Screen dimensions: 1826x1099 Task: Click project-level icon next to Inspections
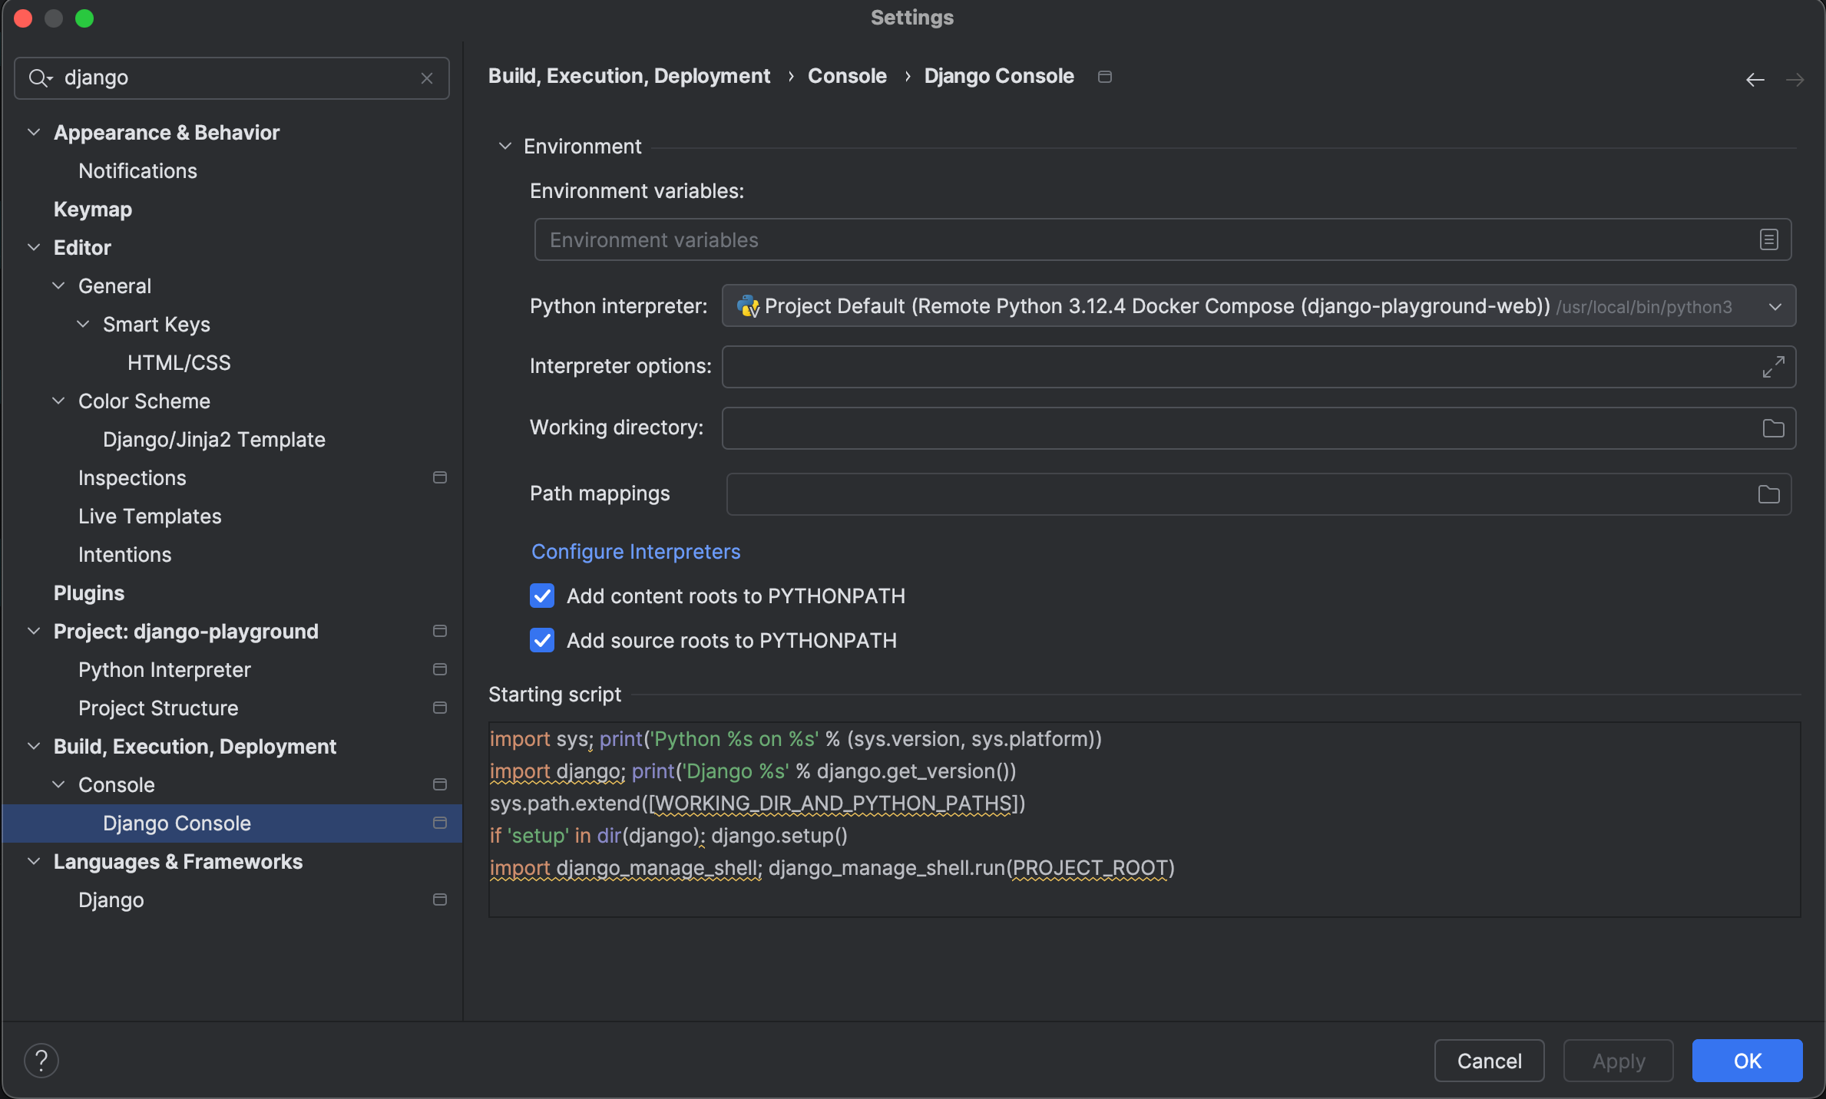click(x=440, y=478)
